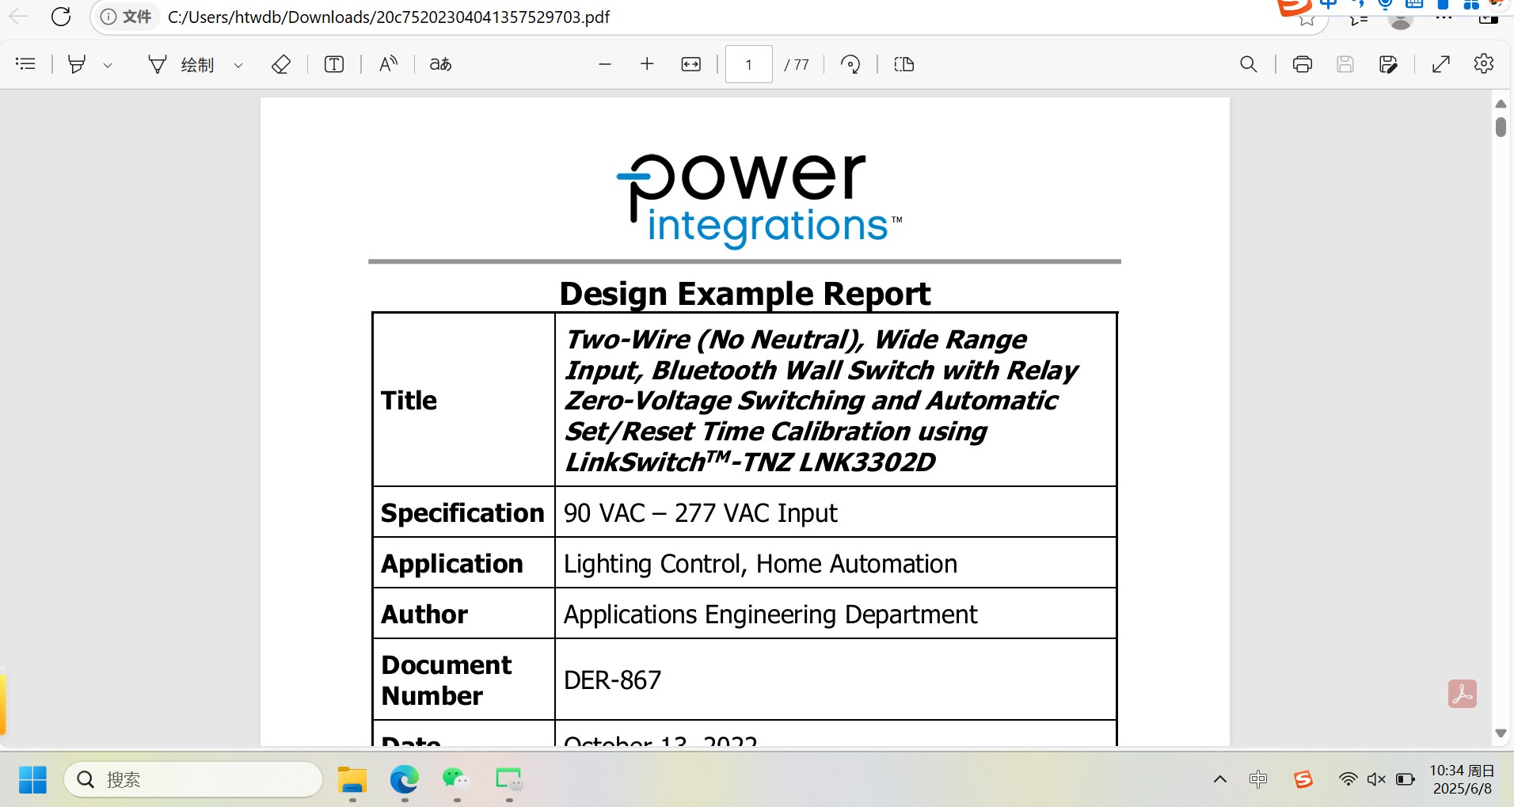1514x807 pixels.
Task: Open File Explorer from taskbar
Action: (352, 780)
